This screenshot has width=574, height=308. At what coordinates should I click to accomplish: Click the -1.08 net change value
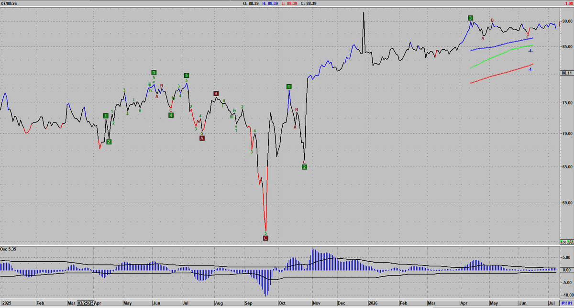click(x=568, y=3)
